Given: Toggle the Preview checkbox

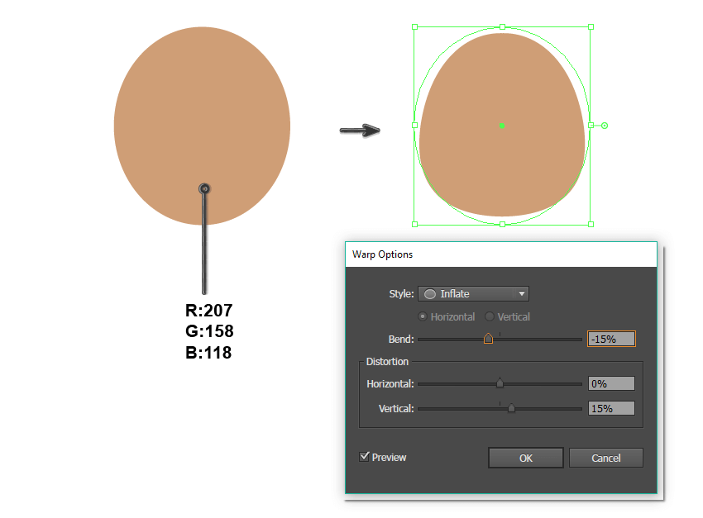Looking at the screenshot, I should [365, 456].
